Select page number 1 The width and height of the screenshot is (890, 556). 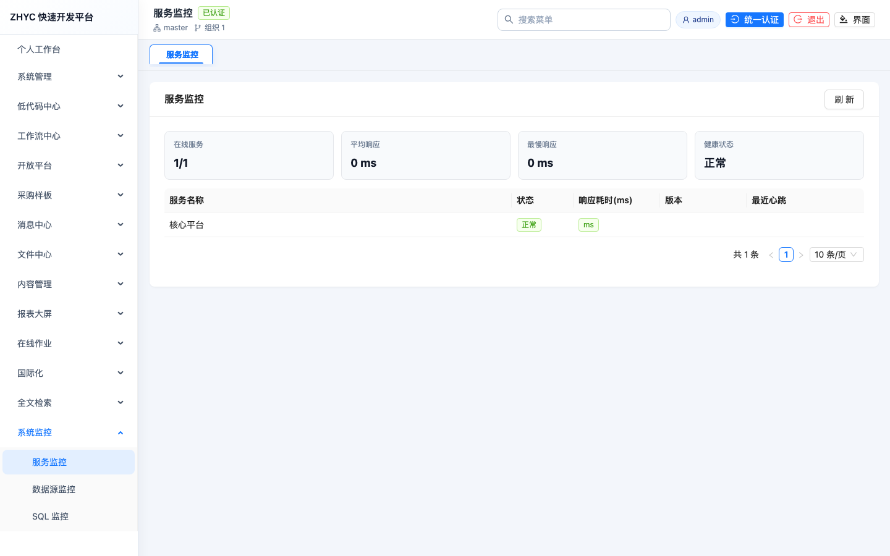786,255
